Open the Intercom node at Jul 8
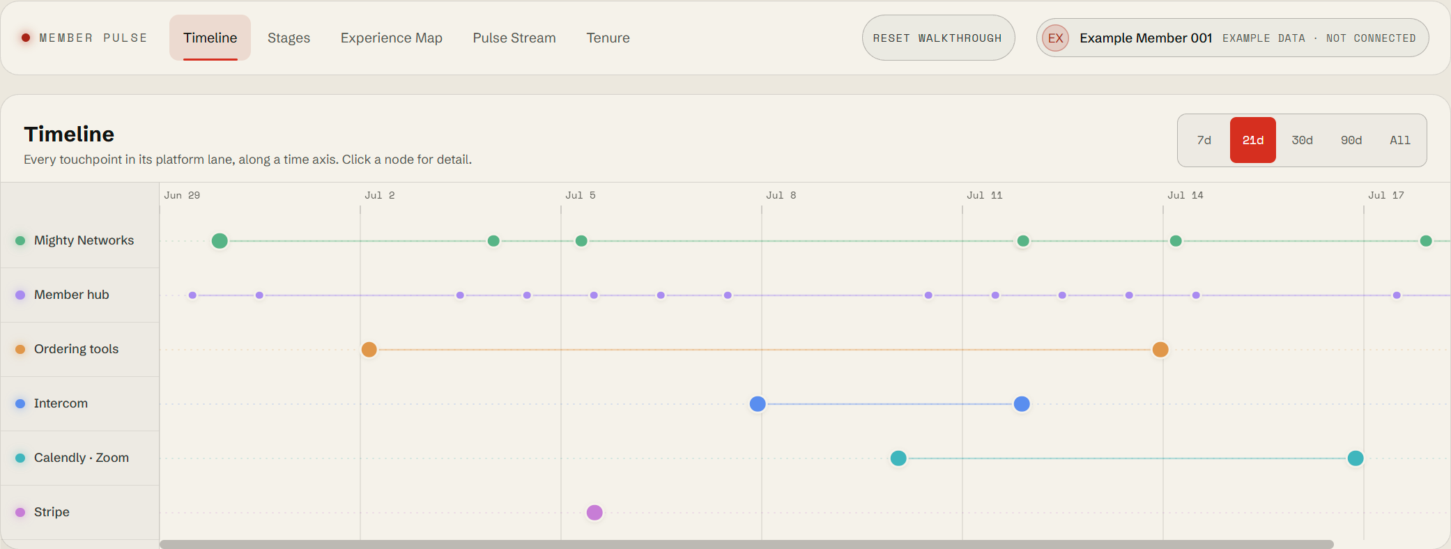This screenshot has height=549, width=1451. tap(758, 404)
